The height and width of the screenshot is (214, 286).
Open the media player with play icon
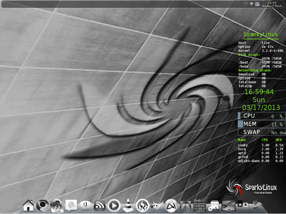[x=114, y=205]
